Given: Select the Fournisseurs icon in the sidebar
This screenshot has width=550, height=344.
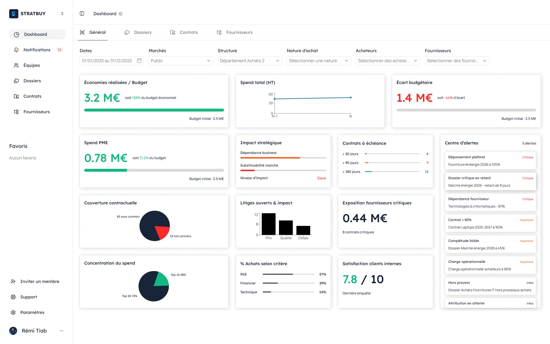Looking at the screenshot, I should point(17,112).
